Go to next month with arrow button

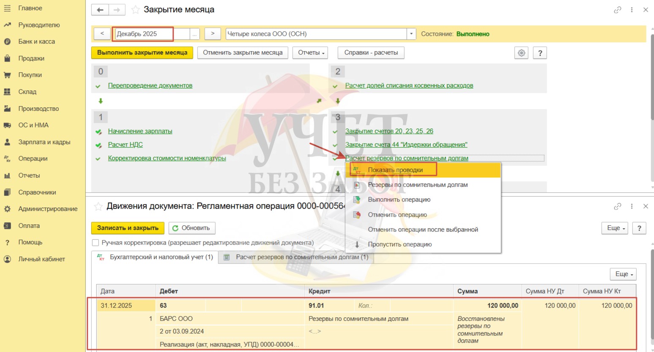pos(213,33)
